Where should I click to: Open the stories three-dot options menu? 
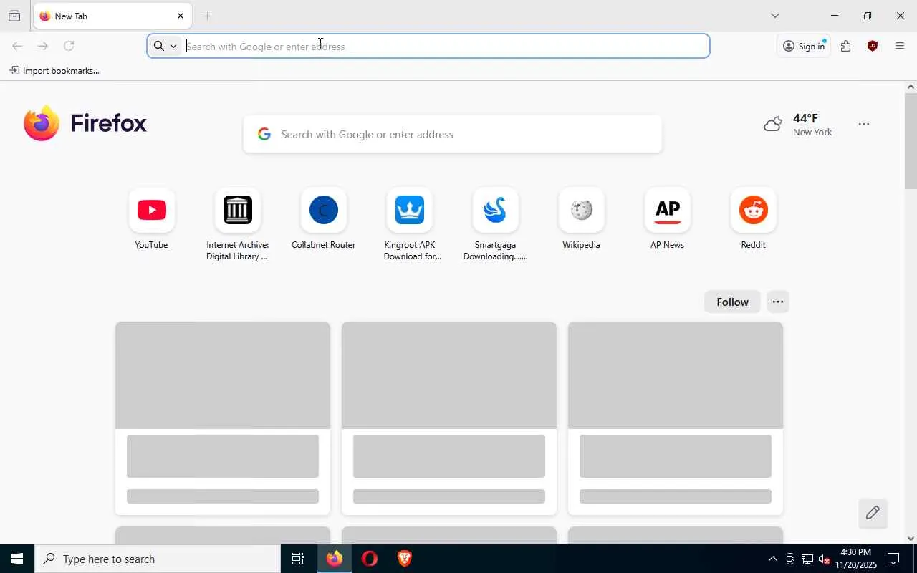778,302
